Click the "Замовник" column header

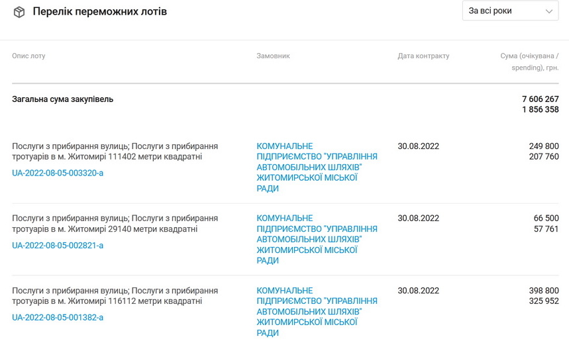click(273, 56)
